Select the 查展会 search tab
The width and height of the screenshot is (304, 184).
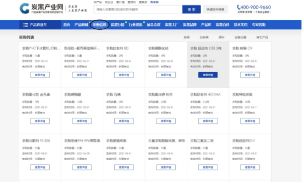pos(143,2)
